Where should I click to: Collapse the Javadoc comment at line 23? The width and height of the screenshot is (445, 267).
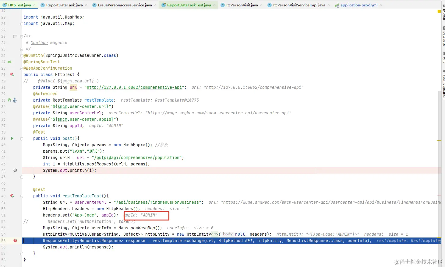(22, 36)
